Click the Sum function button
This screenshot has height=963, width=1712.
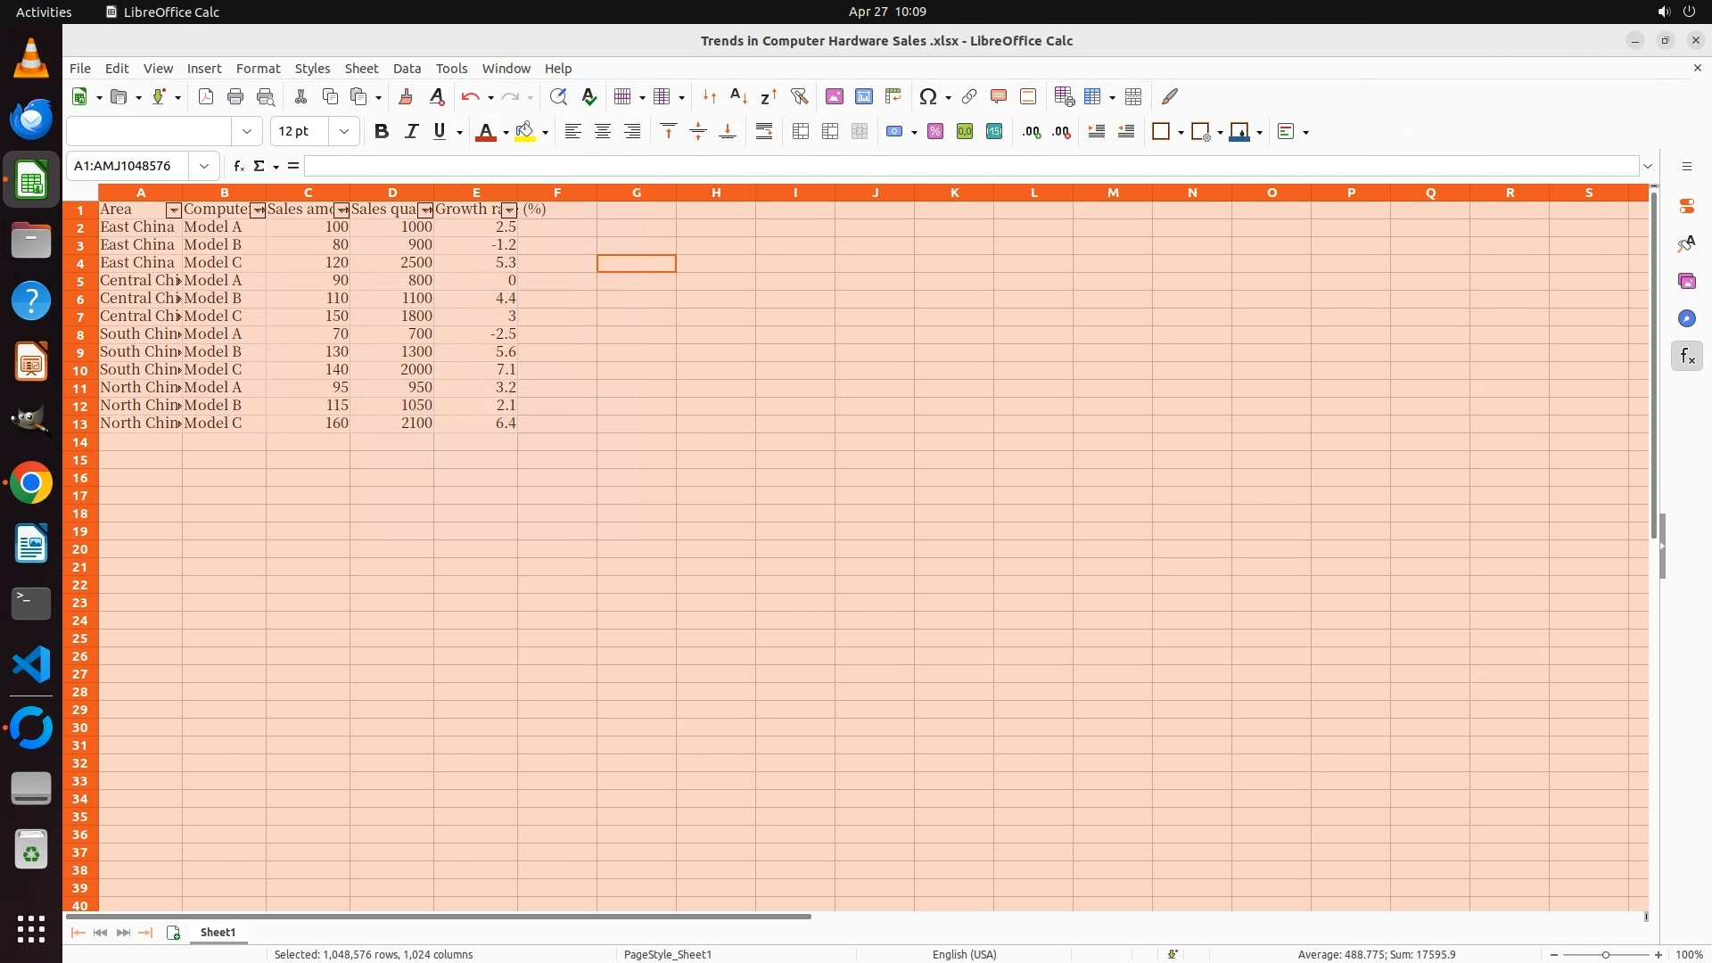259,166
